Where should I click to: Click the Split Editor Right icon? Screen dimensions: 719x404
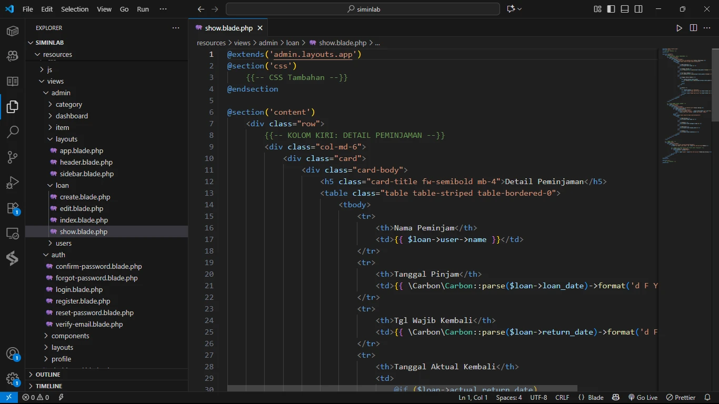pyautogui.click(x=693, y=28)
